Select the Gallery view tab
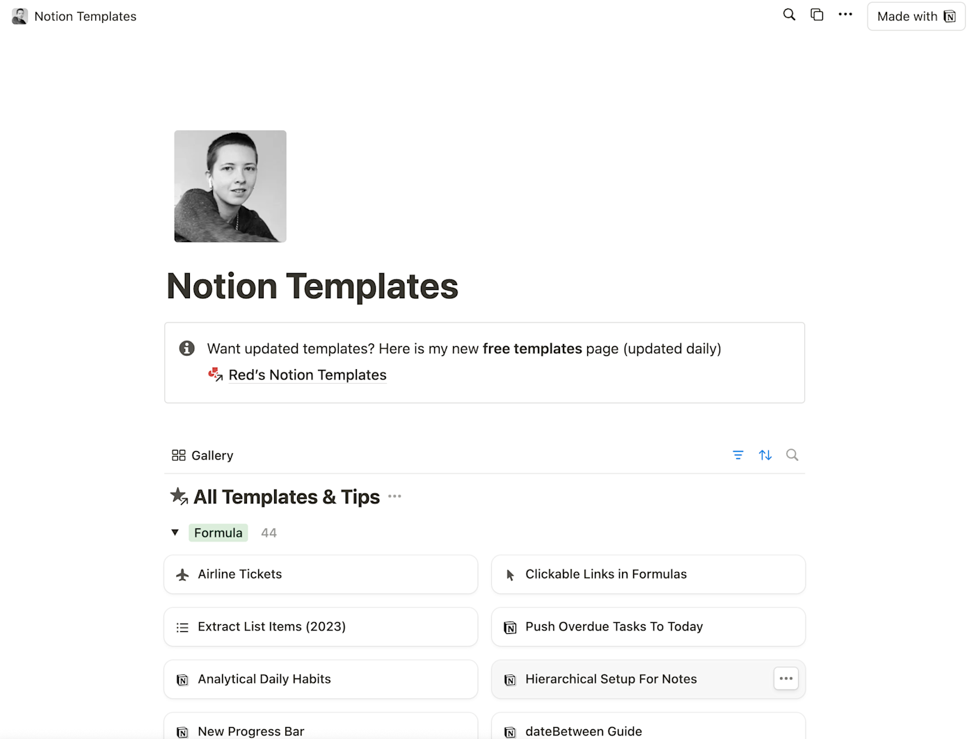 [x=202, y=455]
